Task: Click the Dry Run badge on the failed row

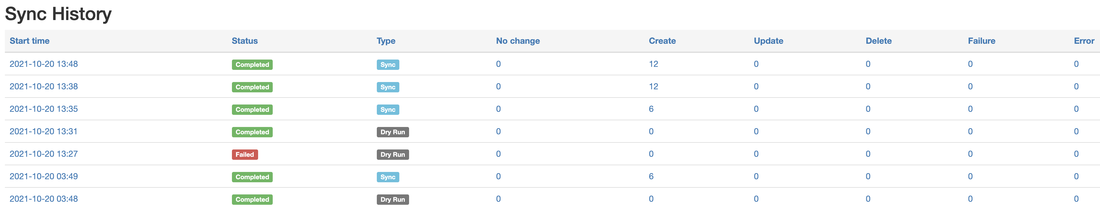Action: pyautogui.click(x=392, y=154)
